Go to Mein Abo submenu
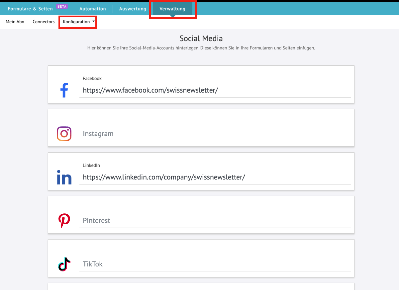399x290 pixels. (15, 22)
